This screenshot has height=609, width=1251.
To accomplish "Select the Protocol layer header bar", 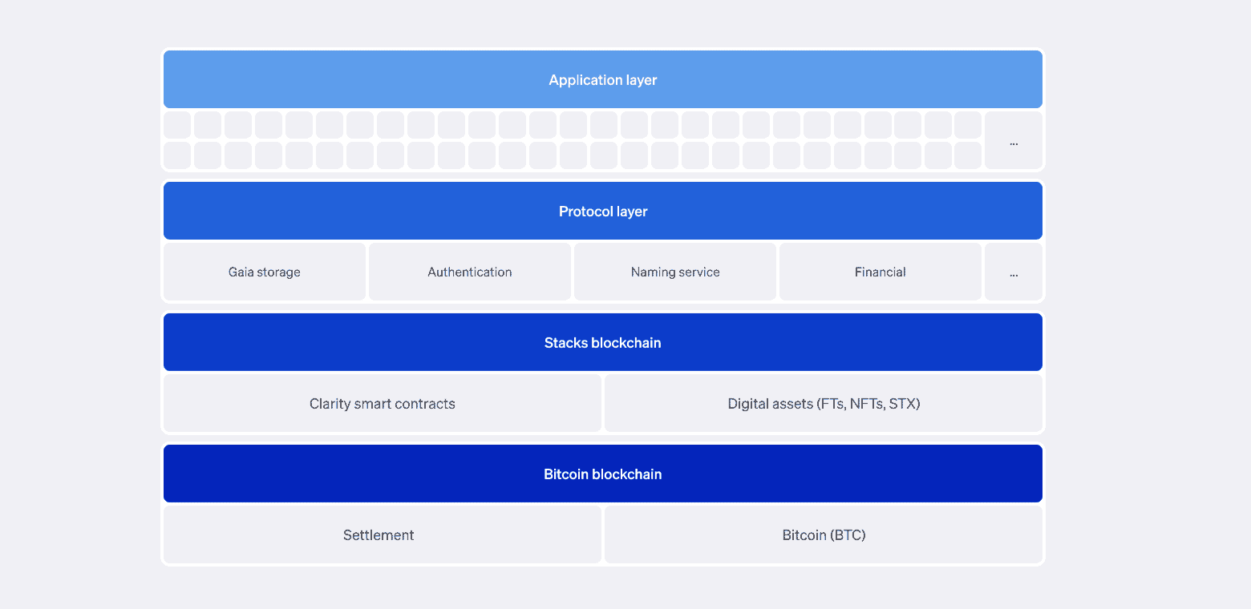I will click(603, 211).
